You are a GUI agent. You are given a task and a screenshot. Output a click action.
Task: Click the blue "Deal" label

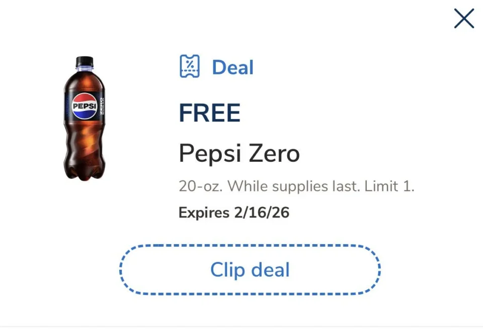[x=232, y=67]
